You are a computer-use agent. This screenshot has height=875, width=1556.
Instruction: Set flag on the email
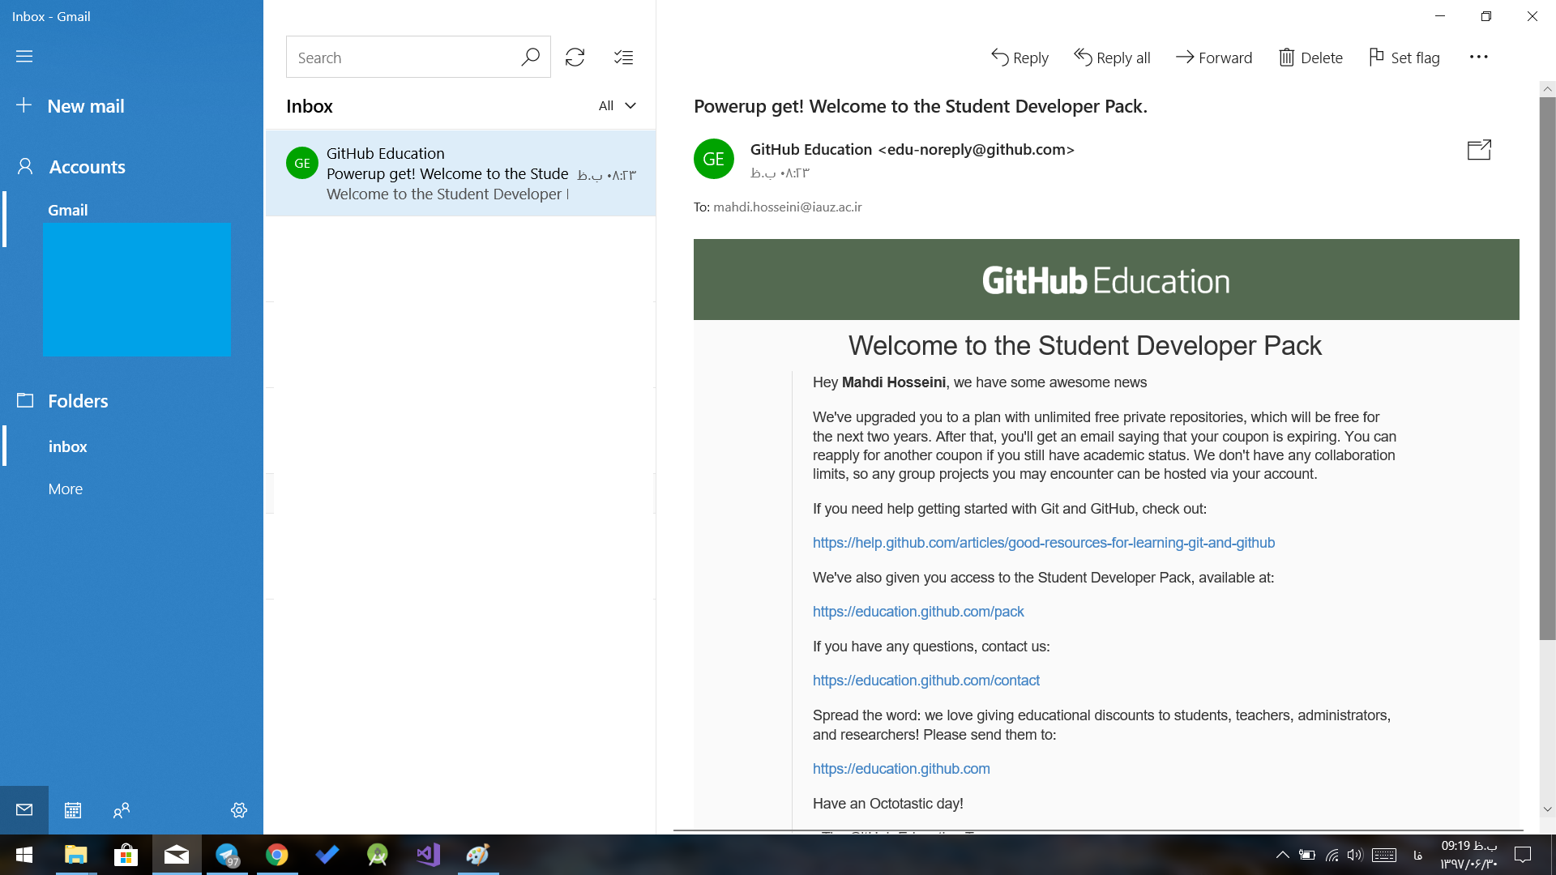coord(1404,57)
